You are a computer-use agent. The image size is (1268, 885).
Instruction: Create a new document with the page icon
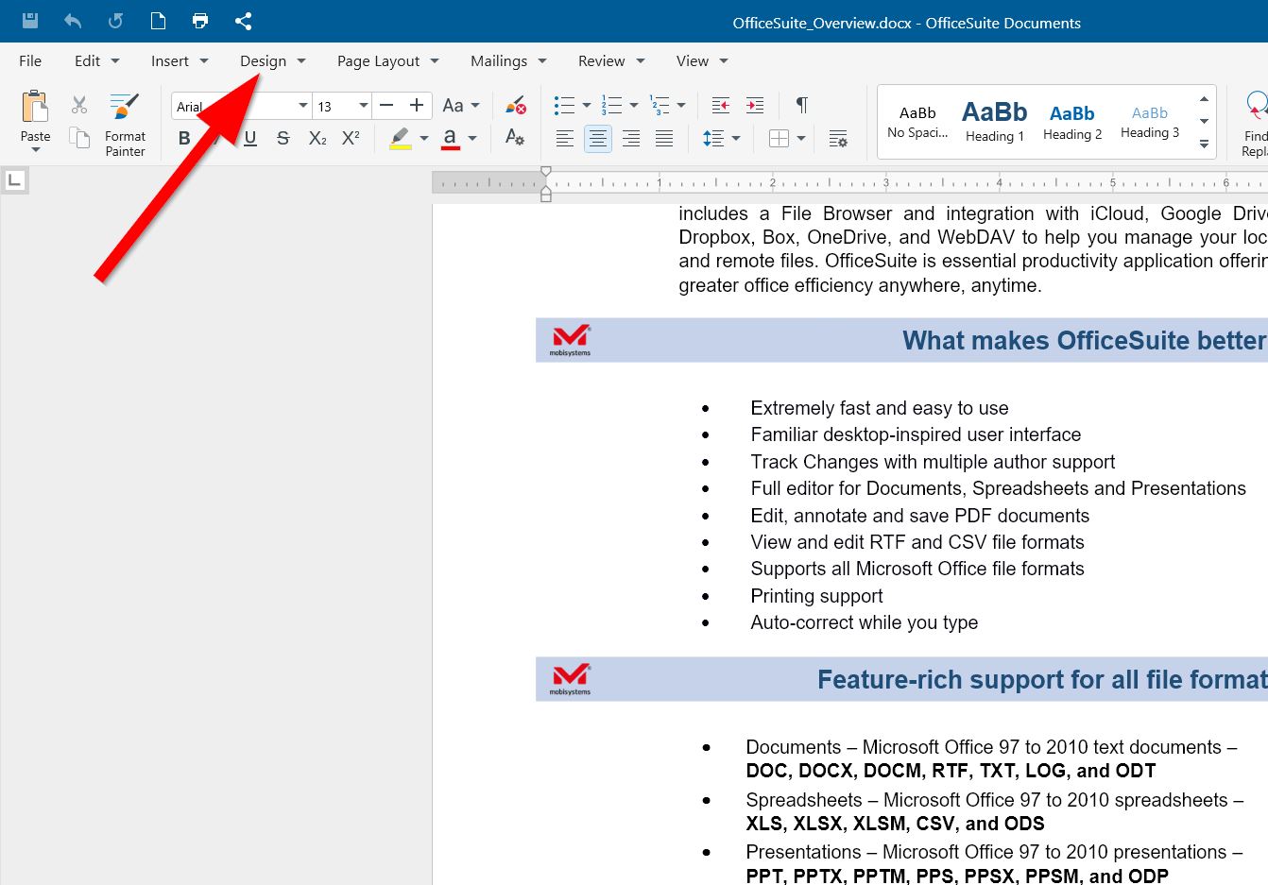pos(158,21)
